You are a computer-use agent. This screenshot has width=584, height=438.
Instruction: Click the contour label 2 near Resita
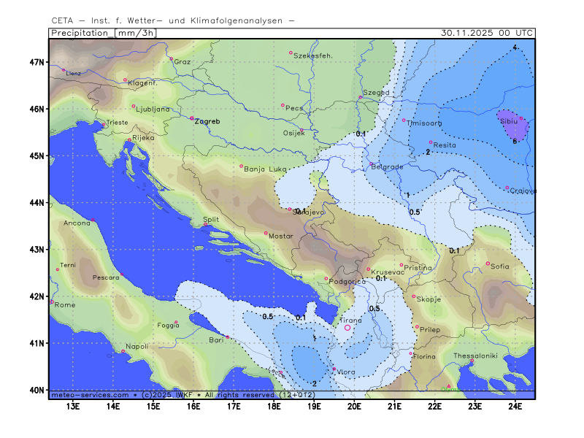(427, 152)
